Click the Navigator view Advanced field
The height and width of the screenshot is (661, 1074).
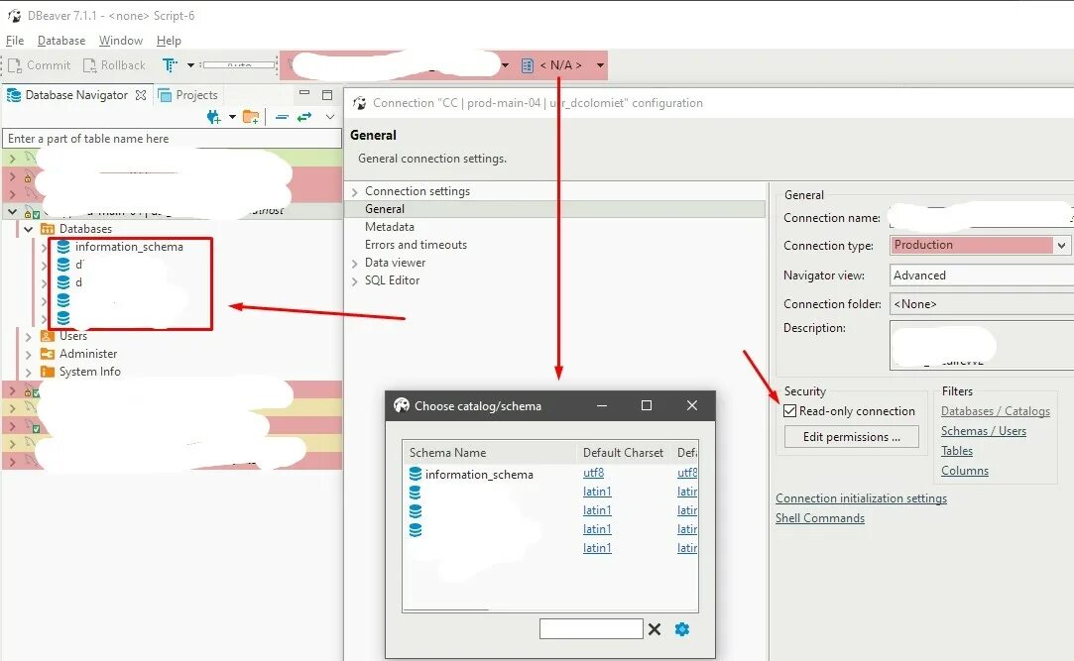tap(982, 275)
